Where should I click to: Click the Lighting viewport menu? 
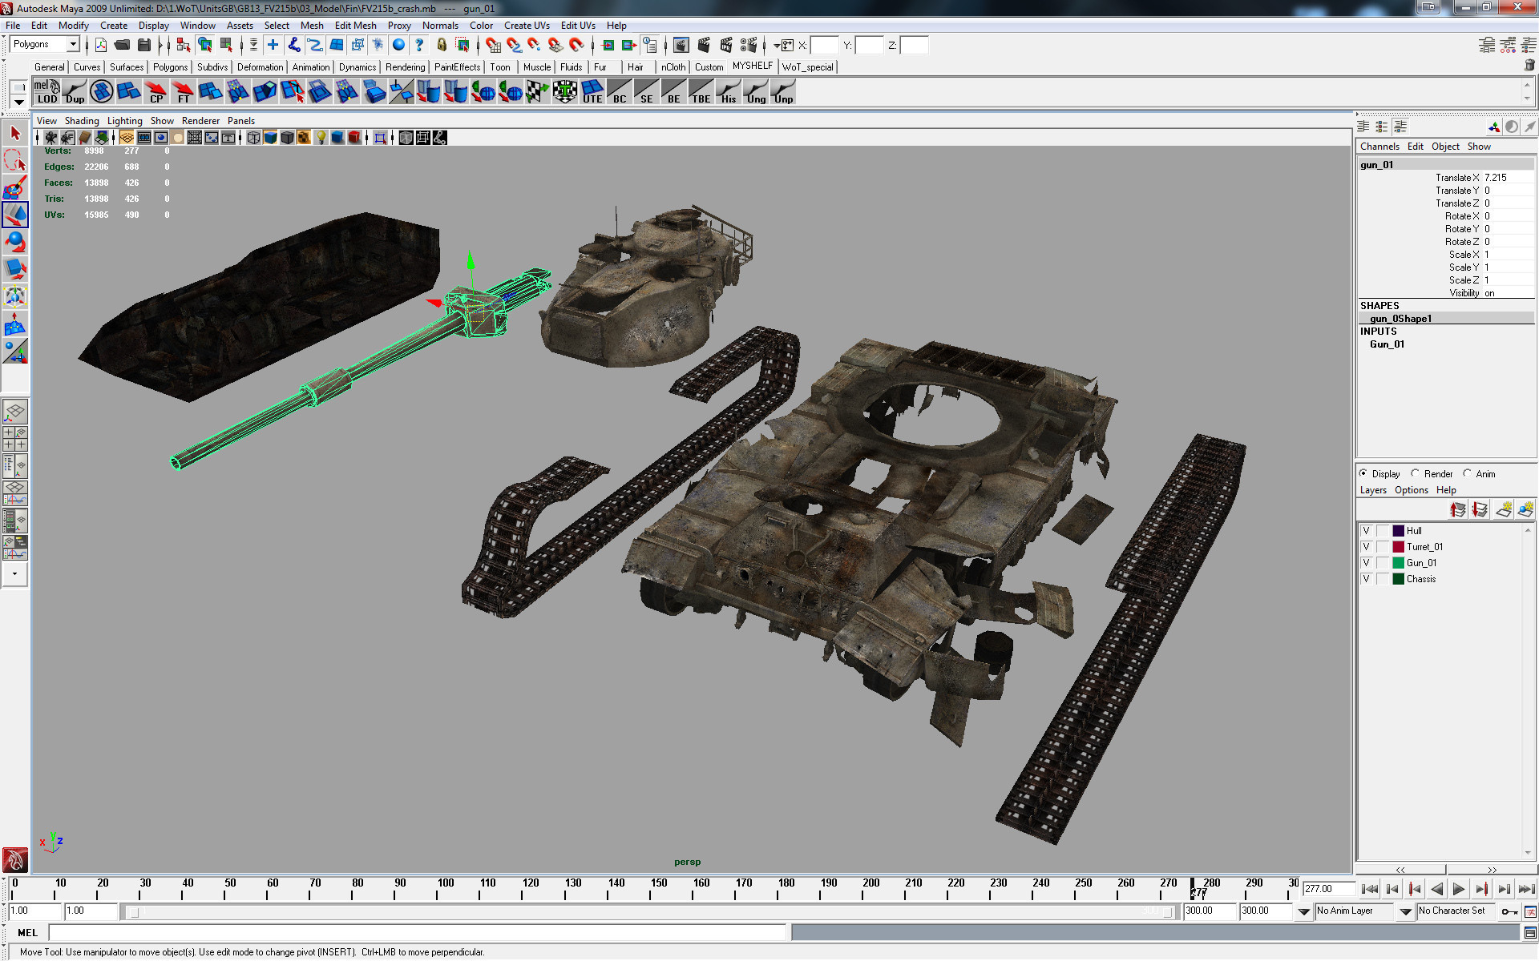click(x=124, y=121)
